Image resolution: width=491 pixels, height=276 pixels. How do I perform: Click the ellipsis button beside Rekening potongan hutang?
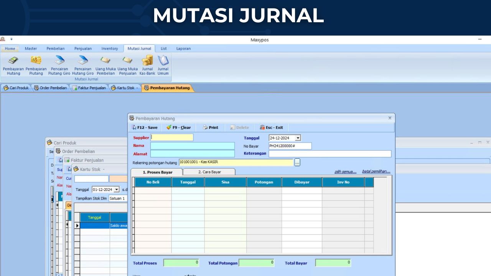(x=297, y=163)
